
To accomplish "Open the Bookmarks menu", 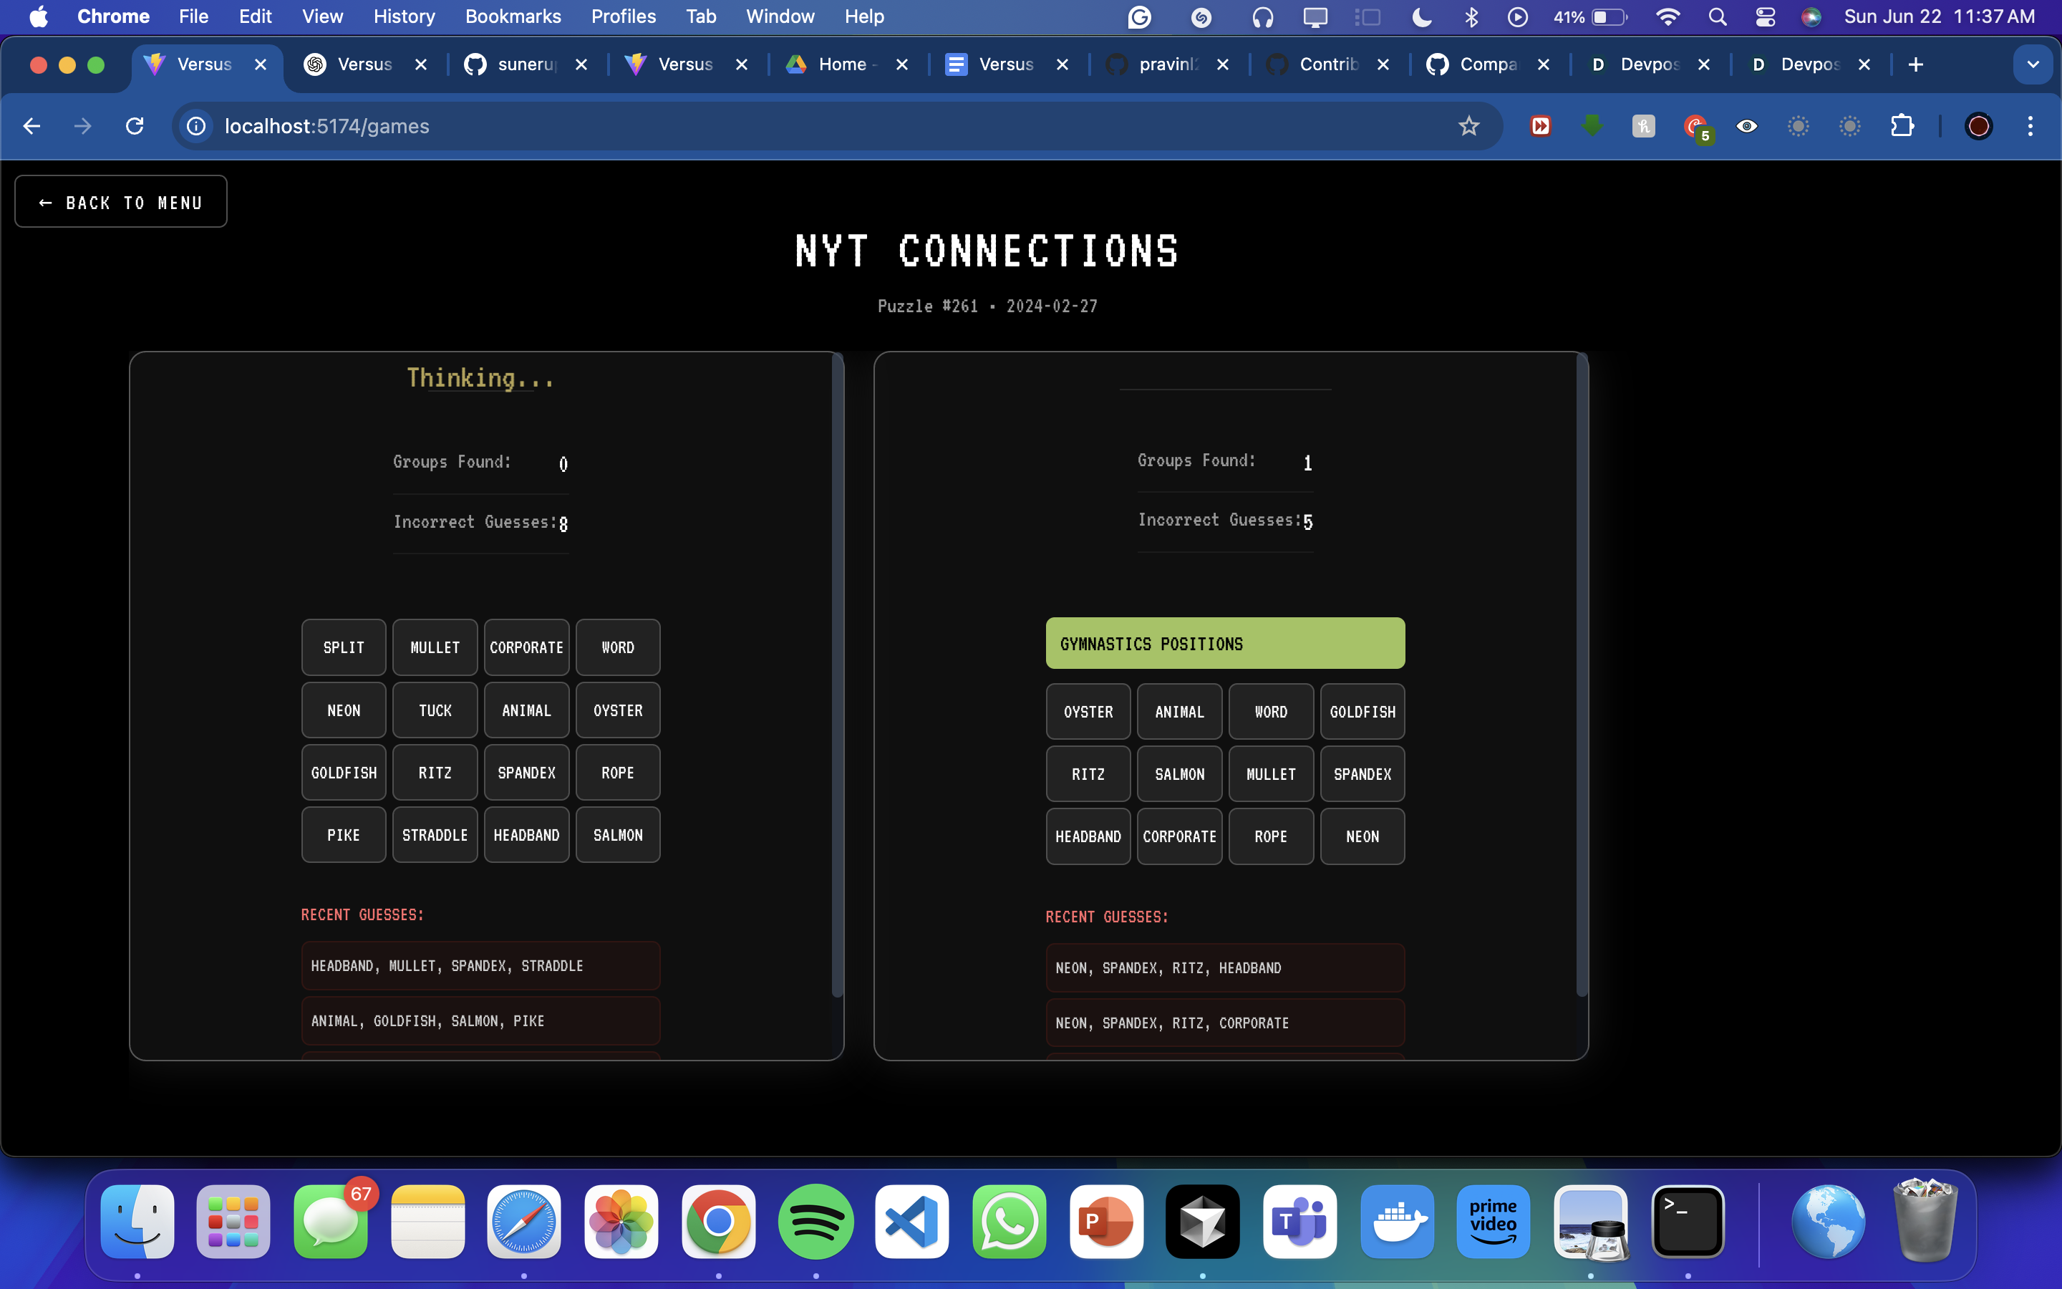I will [x=512, y=17].
